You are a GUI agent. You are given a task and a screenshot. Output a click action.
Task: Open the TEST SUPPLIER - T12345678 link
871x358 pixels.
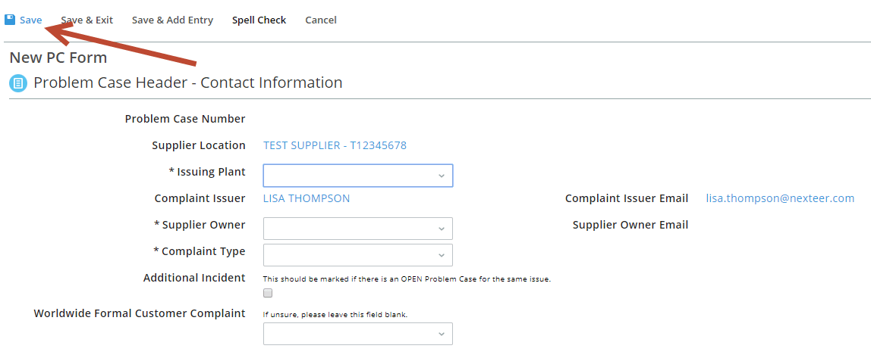tap(335, 146)
